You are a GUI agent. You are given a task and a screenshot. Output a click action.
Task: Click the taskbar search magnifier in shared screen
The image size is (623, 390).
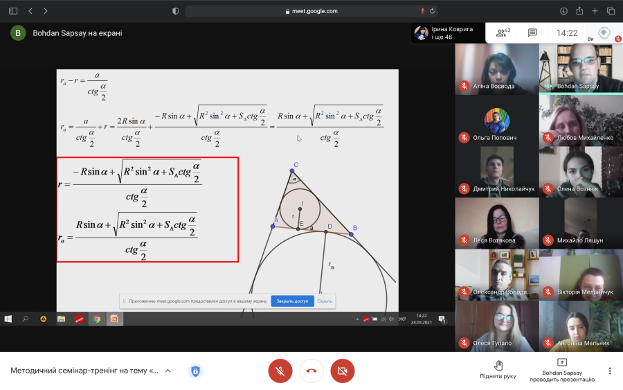pyautogui.click(x=26, y=319)
